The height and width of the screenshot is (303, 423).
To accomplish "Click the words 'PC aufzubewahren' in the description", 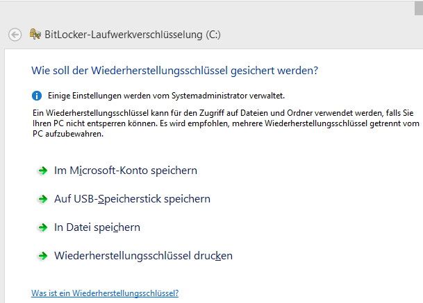I will click(68, 133).
